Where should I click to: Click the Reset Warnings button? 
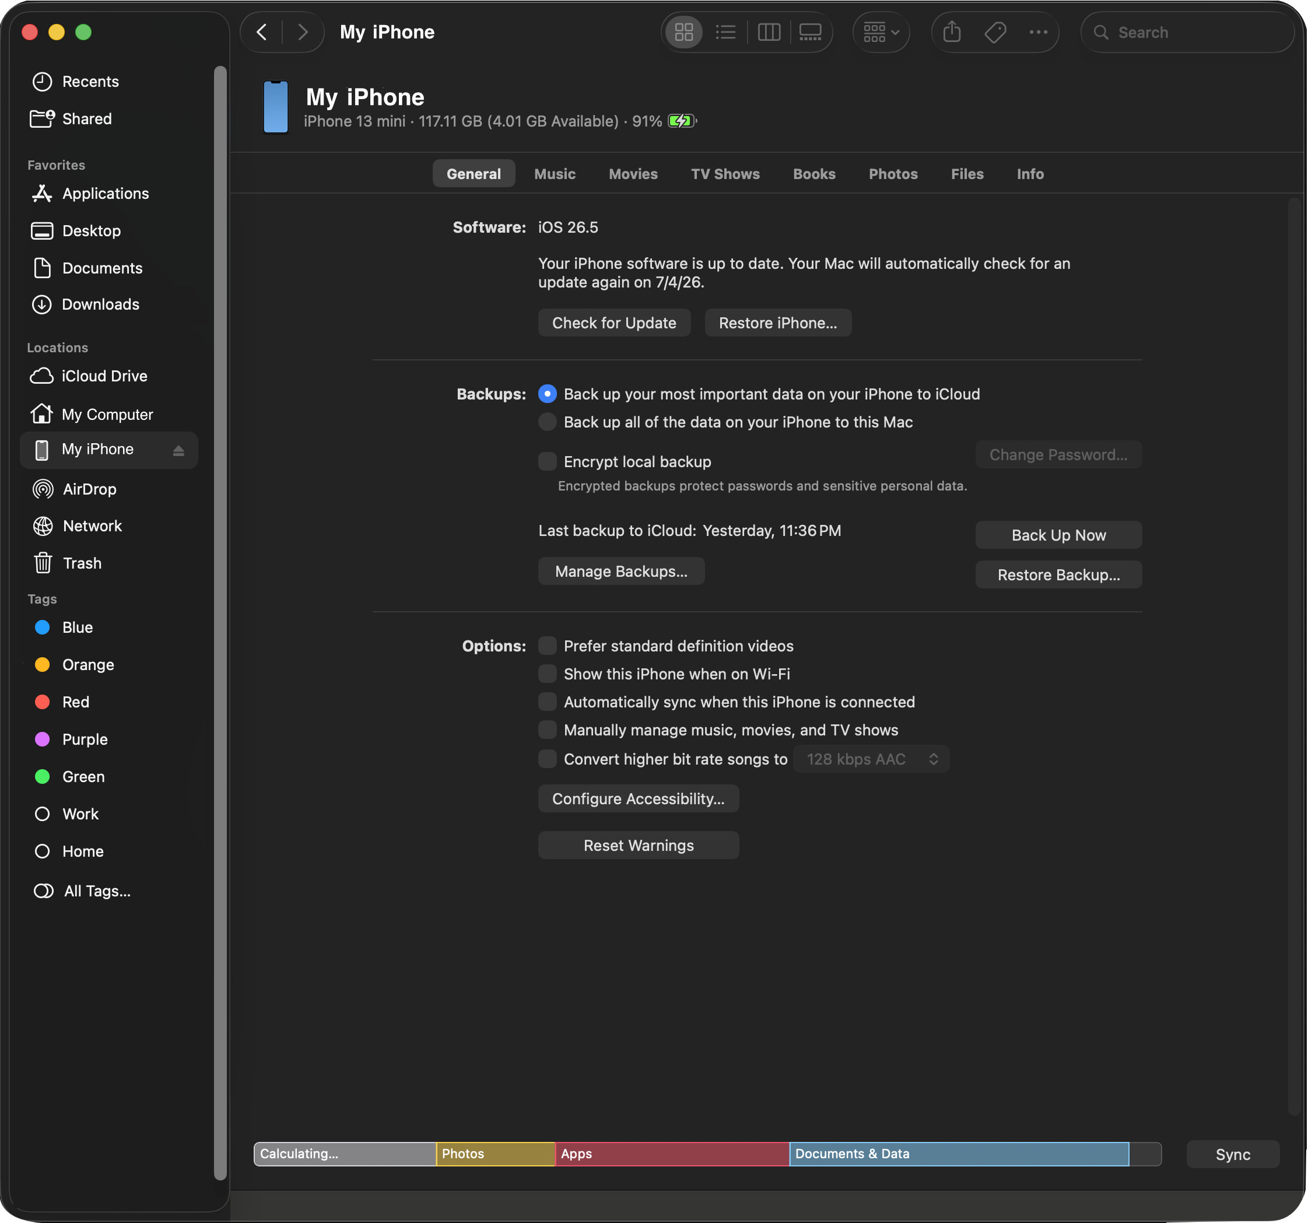click(x=638, y=846)
